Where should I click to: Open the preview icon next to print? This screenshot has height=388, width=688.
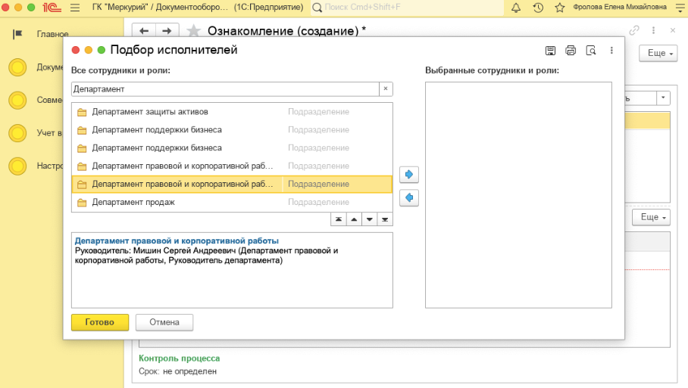coord(590,51)
